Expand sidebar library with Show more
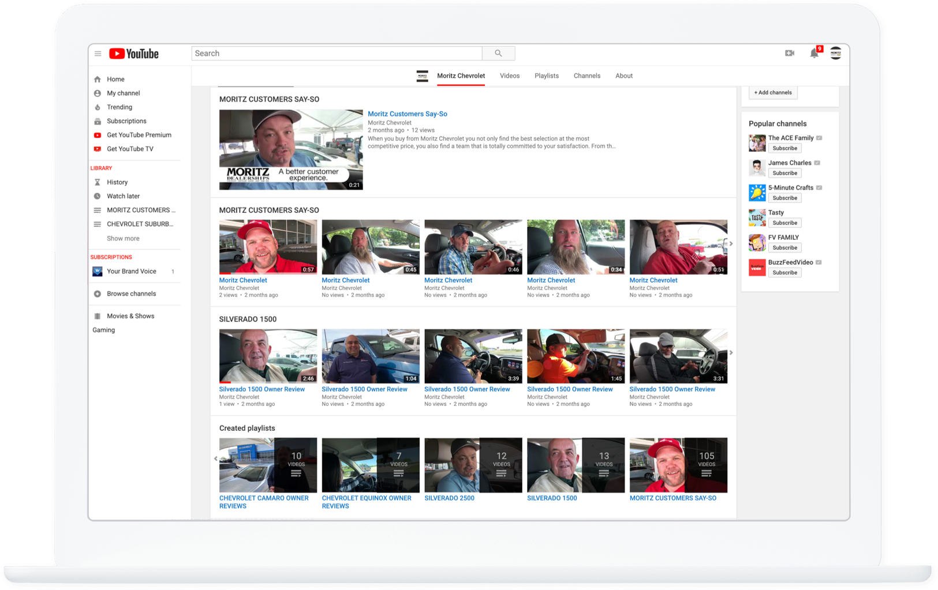The image size is (938, 590). pyautogui.click(x=122, y=238)
